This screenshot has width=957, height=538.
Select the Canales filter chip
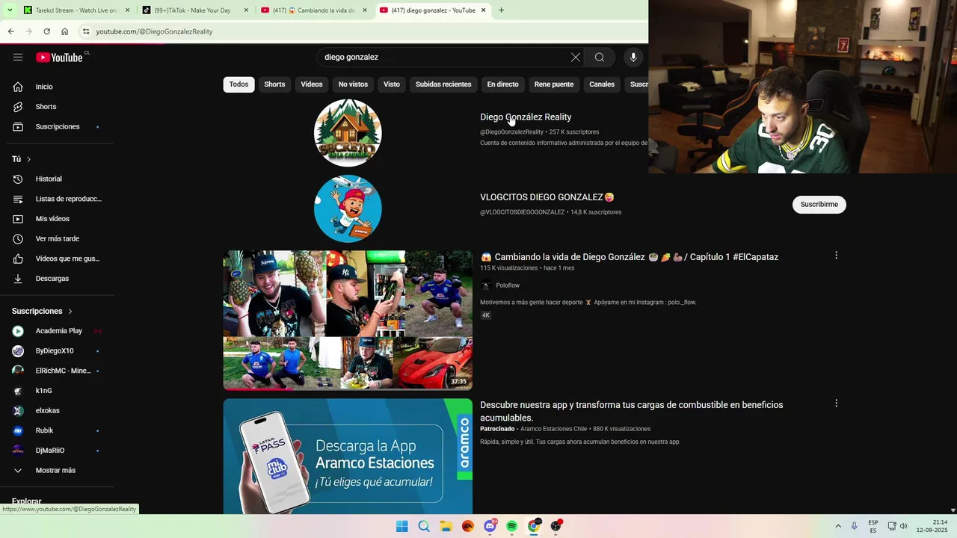click(x=602, y=84)
